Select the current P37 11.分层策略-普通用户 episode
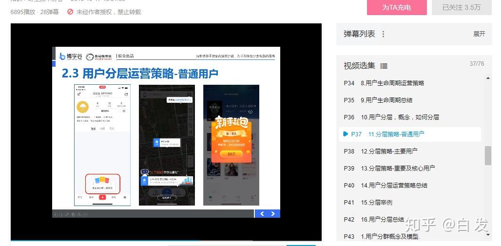 pos(410,134)
